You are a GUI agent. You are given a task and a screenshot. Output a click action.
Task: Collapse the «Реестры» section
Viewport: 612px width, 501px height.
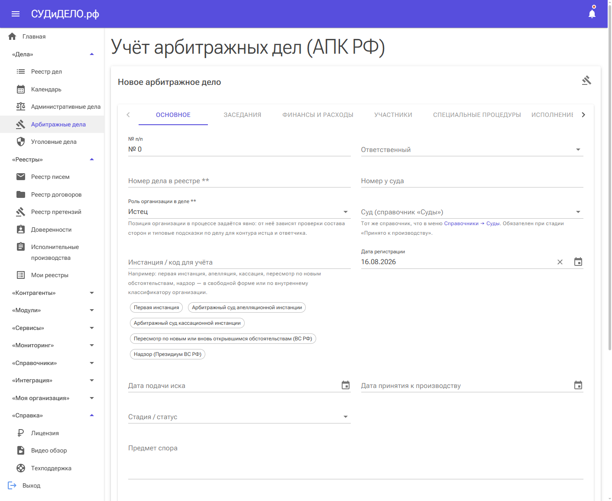click(x=92, y=159)
